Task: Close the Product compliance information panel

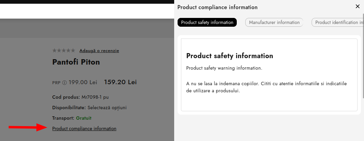Action: click(x=357, y=6)
